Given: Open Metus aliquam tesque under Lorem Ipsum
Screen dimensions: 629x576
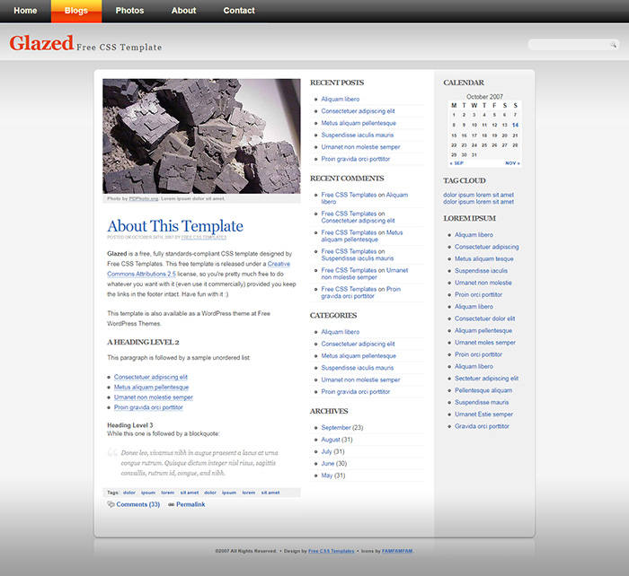Looking at the screenshot, I should pyautogui.click(x=484, y=258).
